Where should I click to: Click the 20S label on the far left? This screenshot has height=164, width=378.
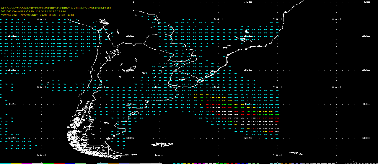[12, 36]
